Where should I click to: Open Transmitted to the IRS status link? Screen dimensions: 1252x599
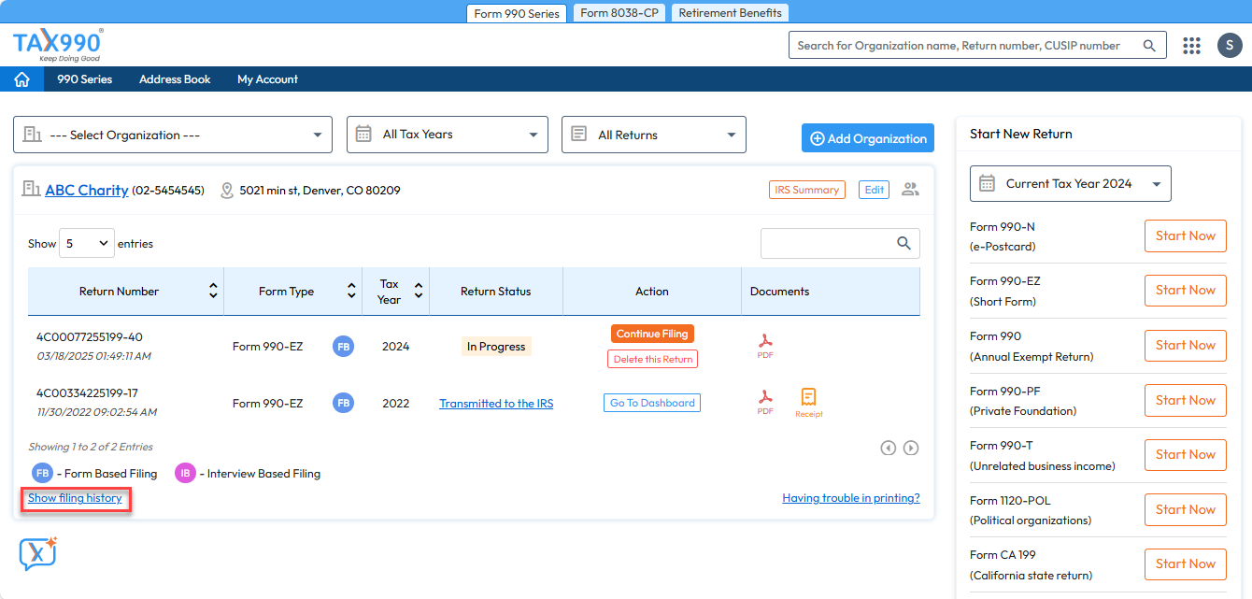(x=496, y=404)
